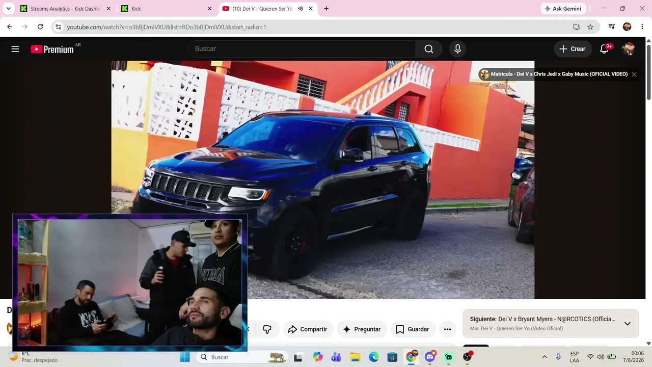Open Chrome's three-dot menu

pos(642,27)
